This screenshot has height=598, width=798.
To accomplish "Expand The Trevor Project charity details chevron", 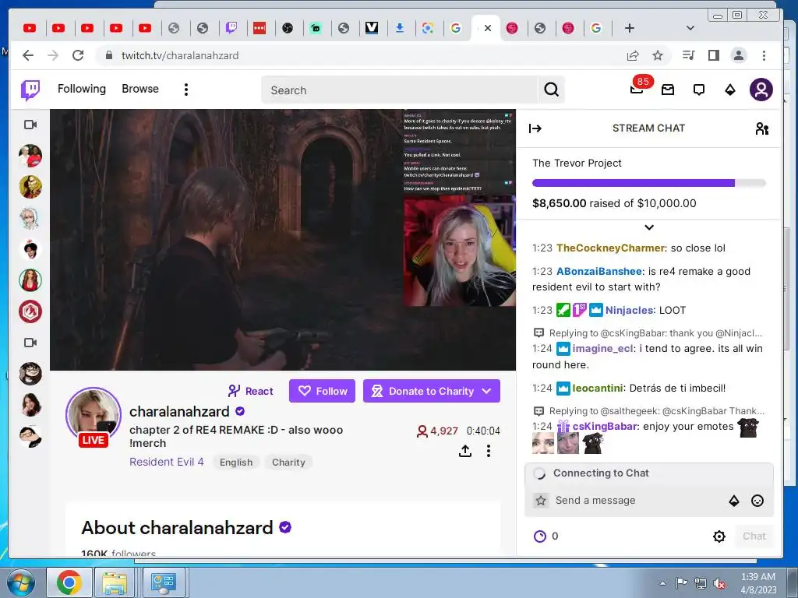I will [649, 227].
